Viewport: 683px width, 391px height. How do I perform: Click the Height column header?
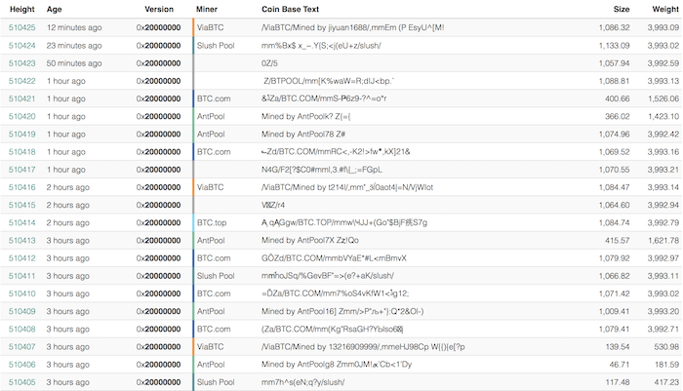pos(21,9)
